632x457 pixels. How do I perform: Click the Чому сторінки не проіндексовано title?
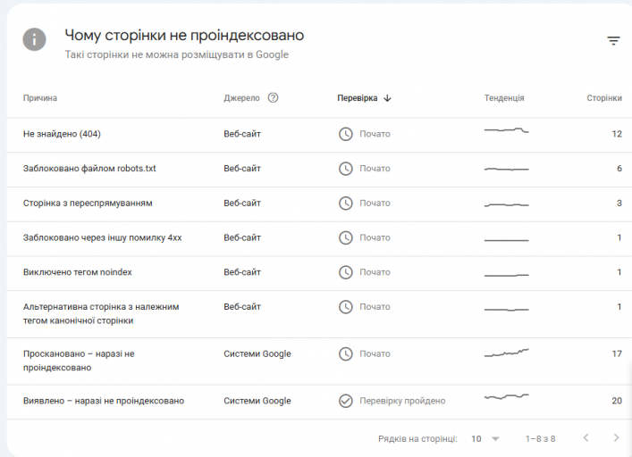point(184,36)
